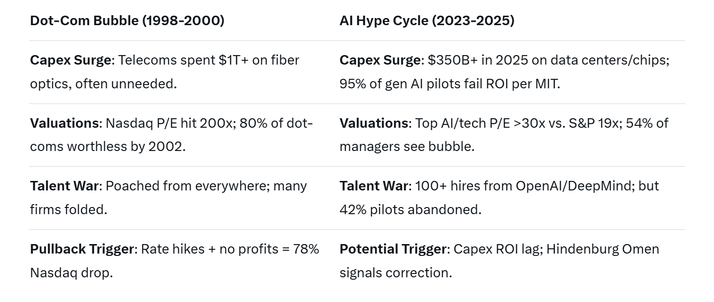
Task: Click the text 'signals correction'
Action: 395,273
